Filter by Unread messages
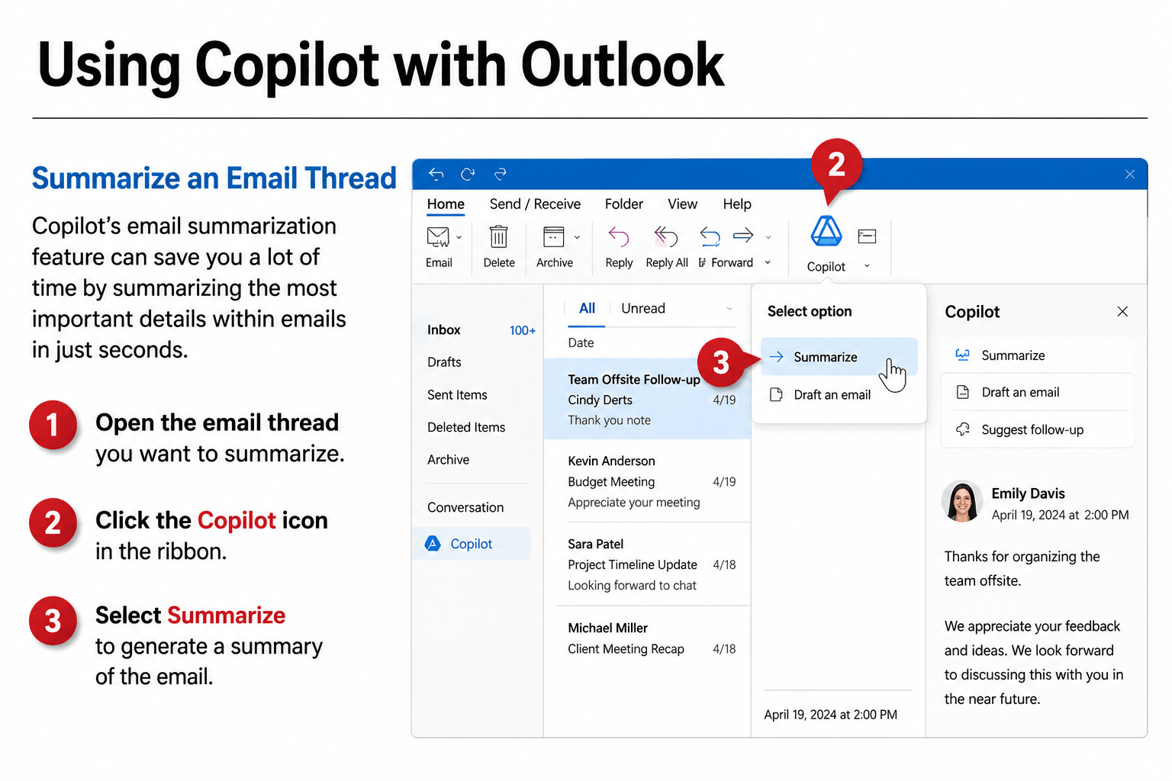Image resolution: width=1172 pixels, height=781 pixels. coord(643,308)
